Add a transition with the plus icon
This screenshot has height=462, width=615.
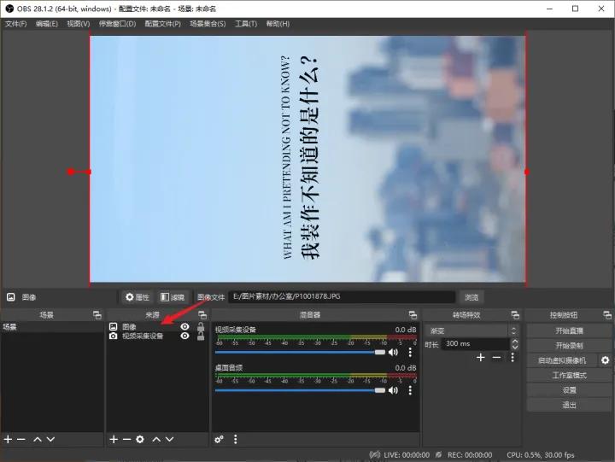(481, 357)
